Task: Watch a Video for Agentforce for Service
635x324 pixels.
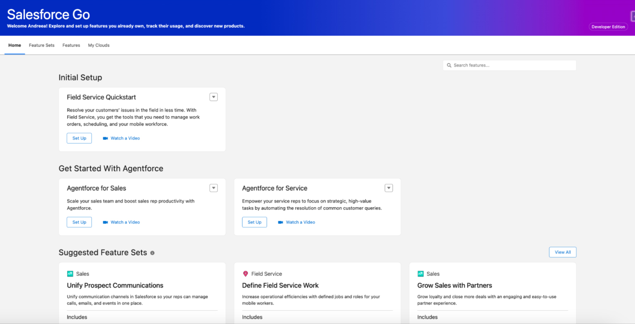Action: point(301,222)
